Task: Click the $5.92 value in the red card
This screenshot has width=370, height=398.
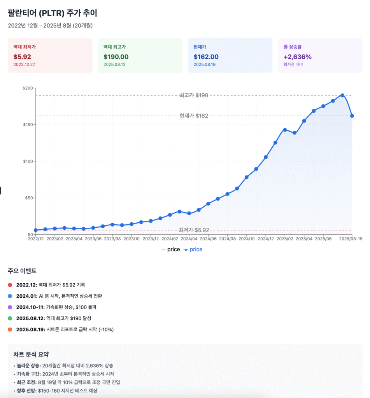Action: point(22,57)
